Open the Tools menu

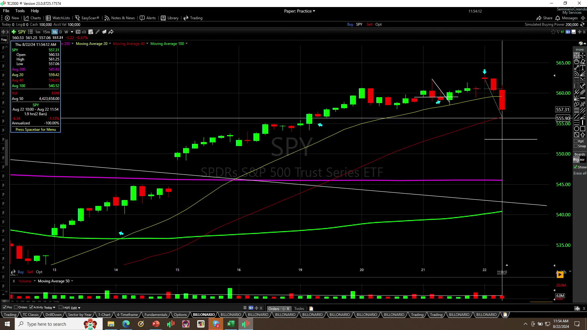(20, 11)
